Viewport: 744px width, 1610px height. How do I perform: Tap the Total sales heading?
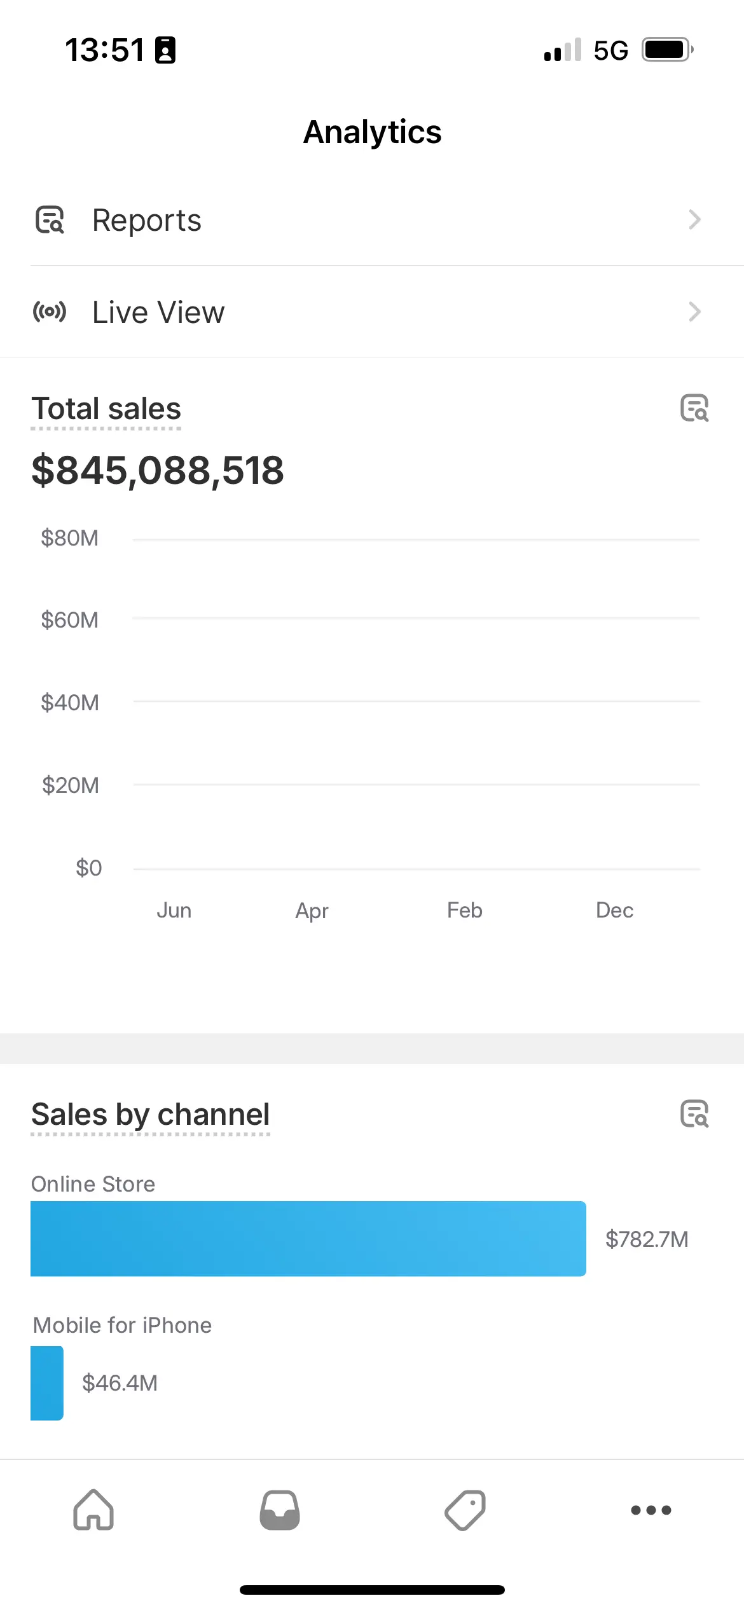[x=106, y=409]
